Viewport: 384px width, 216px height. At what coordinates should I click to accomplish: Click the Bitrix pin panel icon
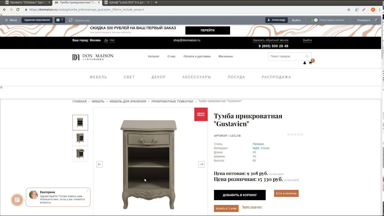(x=376, y=20)
